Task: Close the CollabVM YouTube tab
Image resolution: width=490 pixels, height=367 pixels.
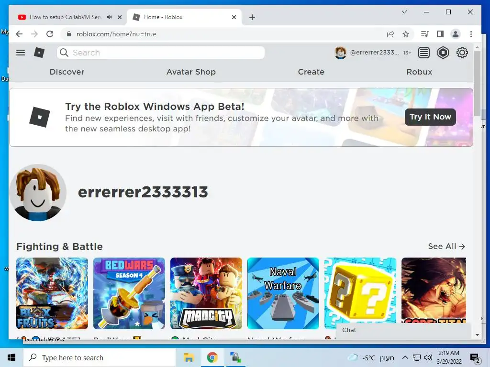Action: tap(119, 17)
